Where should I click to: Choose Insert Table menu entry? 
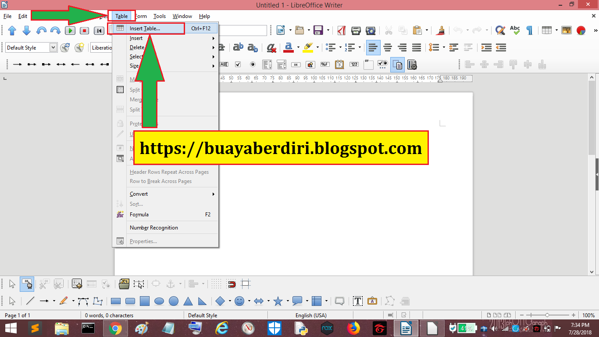coord(165,29)
